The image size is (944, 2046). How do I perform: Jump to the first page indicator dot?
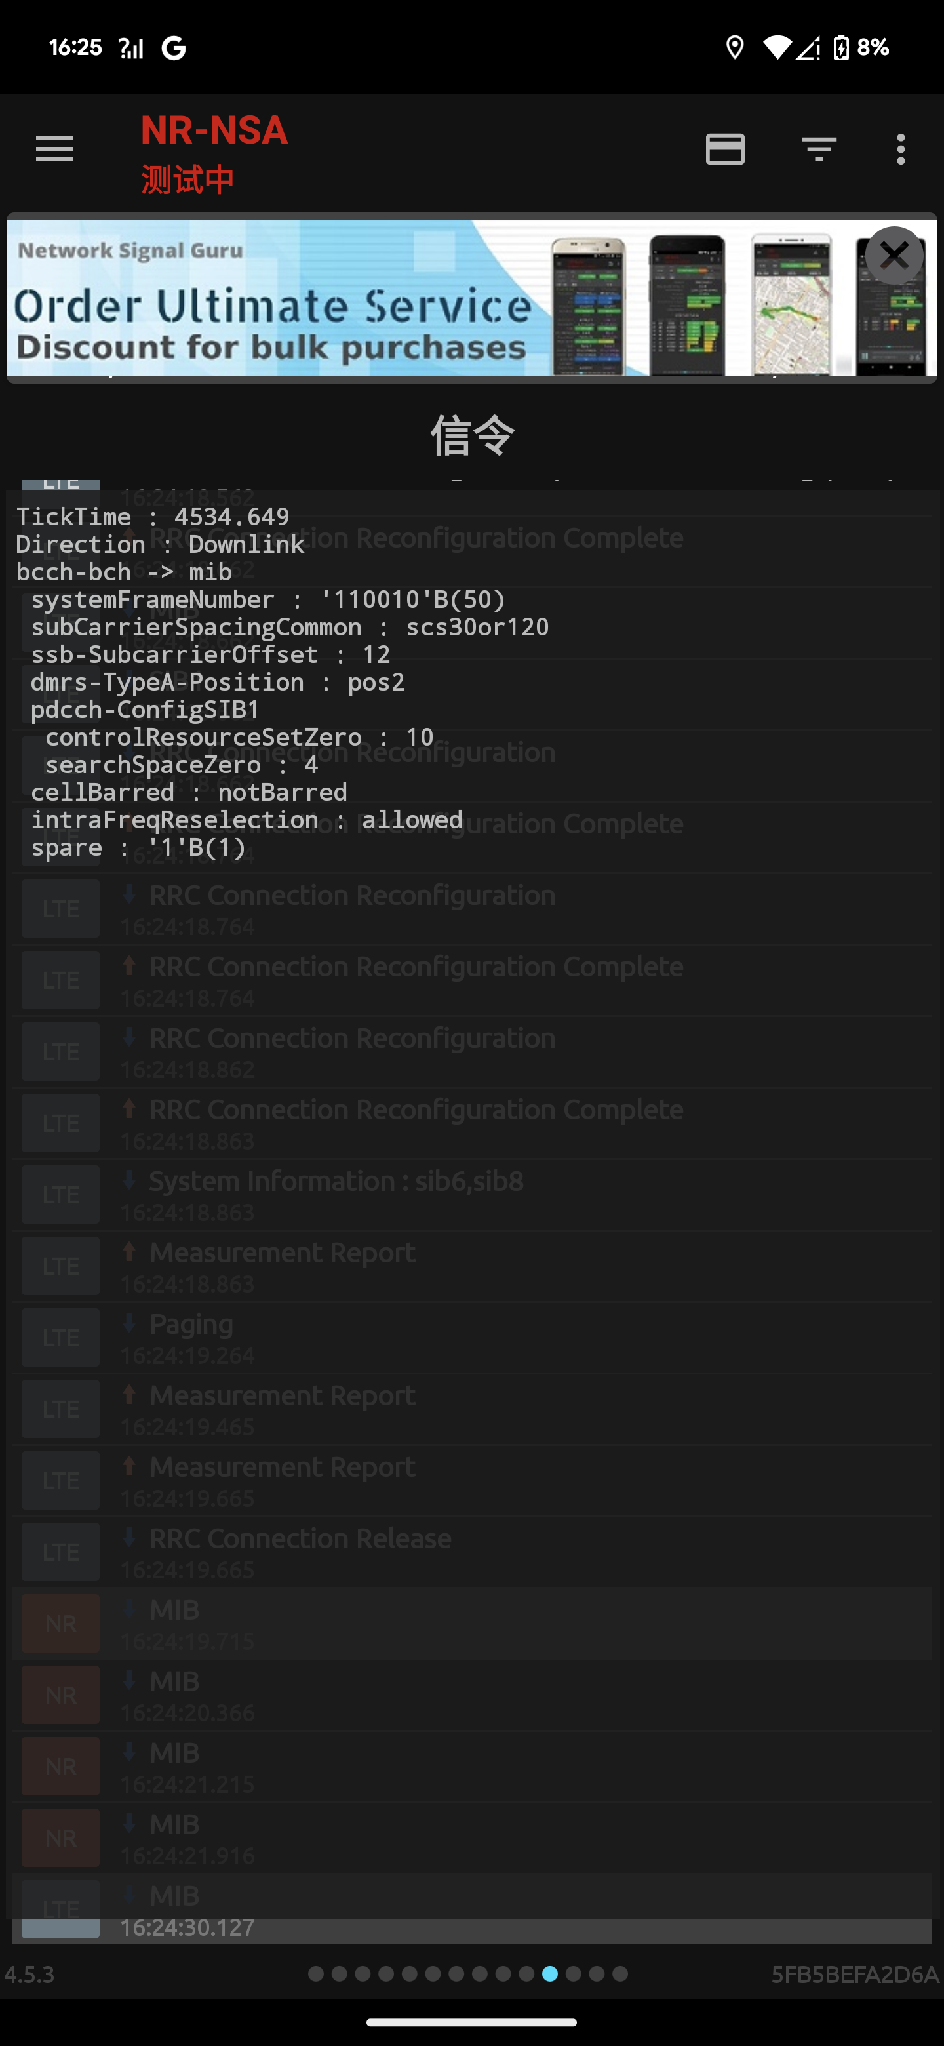[316, 1974]
